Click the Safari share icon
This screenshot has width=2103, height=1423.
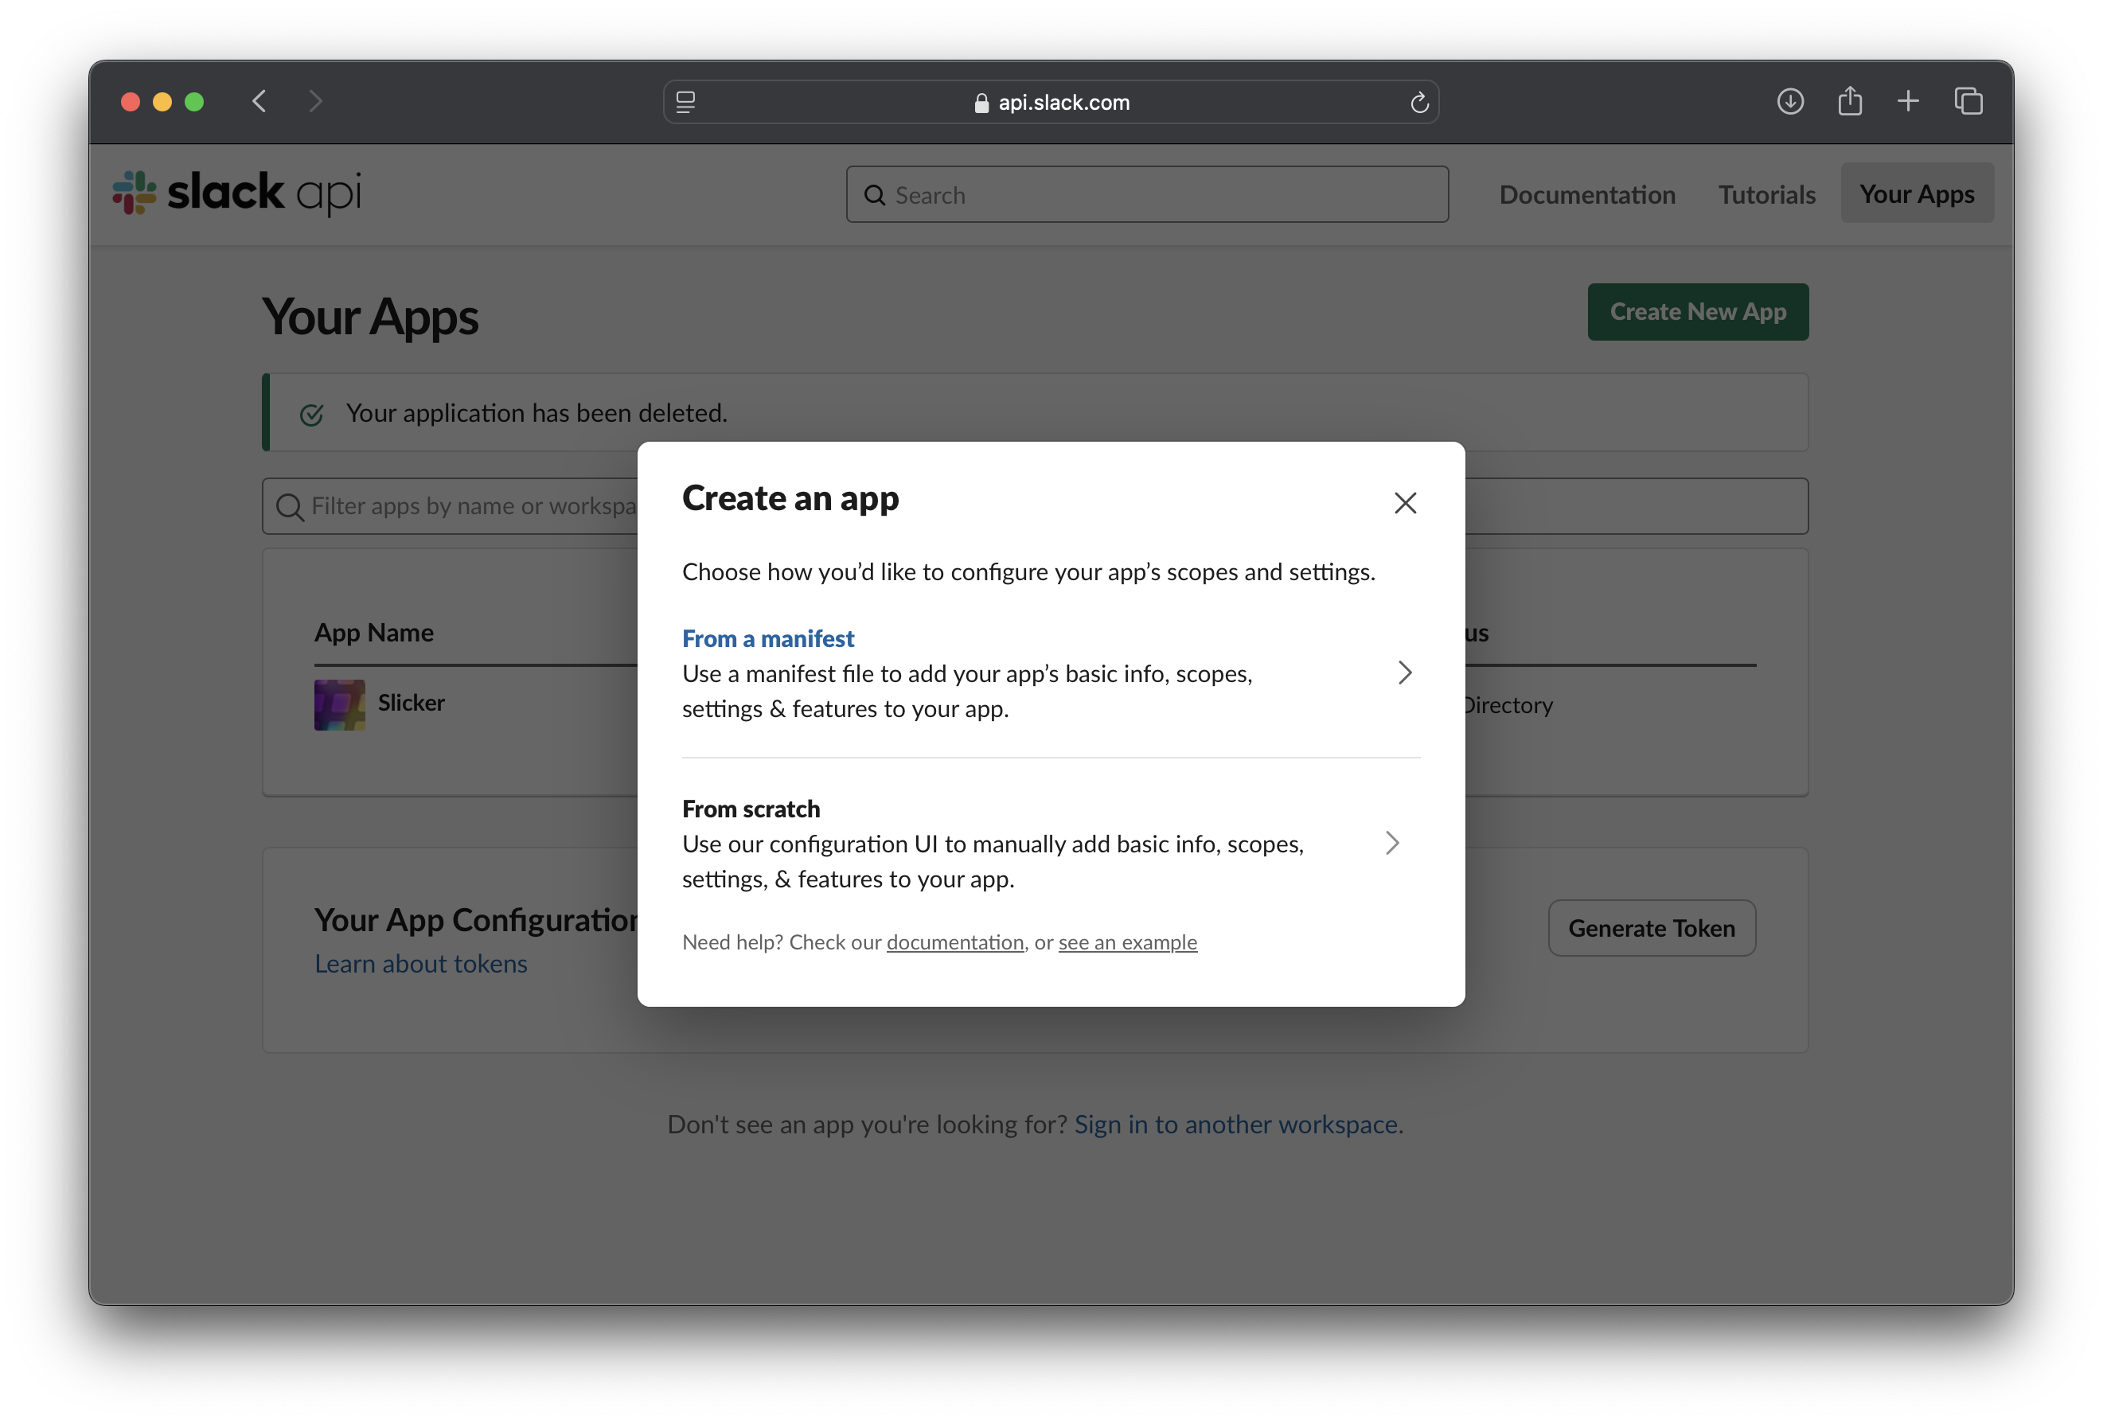tap(1850, 101)
